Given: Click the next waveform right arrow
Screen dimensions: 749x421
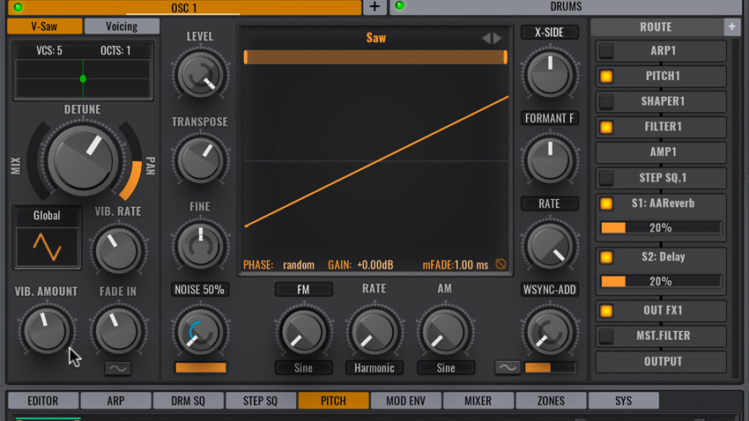Looking at the screenshot, I should click(x=497, y=38).
